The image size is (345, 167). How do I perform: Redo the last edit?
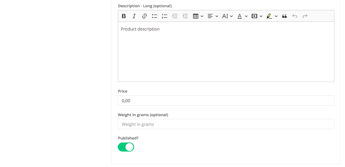305,16
